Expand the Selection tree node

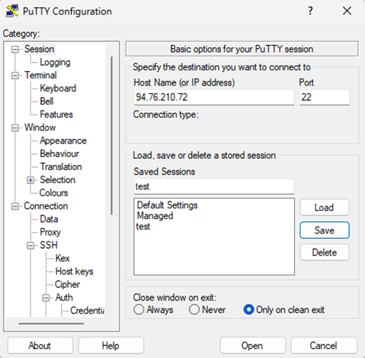[x=30, y=180]
